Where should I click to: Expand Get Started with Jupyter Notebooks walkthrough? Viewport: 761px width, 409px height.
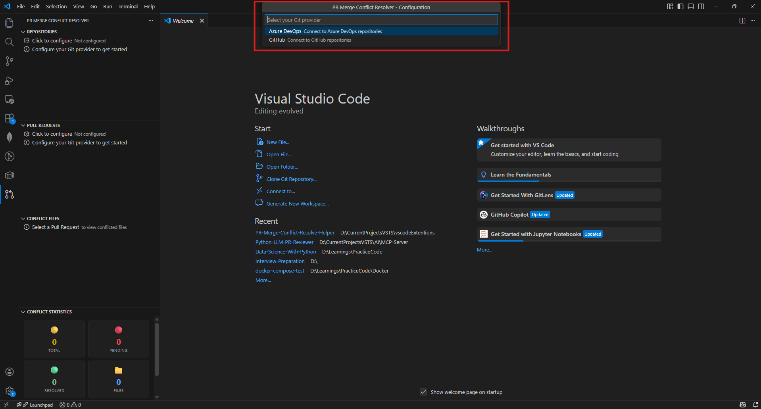(x=569, y=234)
